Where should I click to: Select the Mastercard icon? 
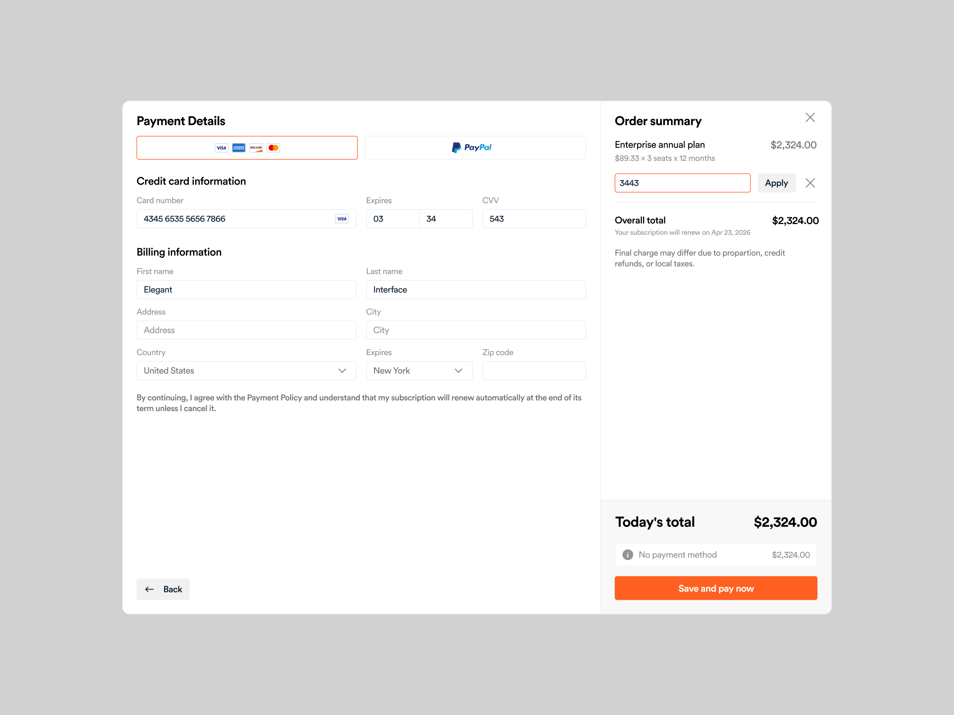click(273, 147)
